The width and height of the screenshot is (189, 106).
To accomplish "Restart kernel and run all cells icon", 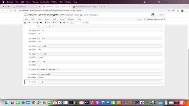I will (68, 23).
